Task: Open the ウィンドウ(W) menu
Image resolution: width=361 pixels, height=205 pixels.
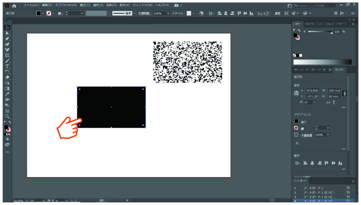Action: click(142, 5)
